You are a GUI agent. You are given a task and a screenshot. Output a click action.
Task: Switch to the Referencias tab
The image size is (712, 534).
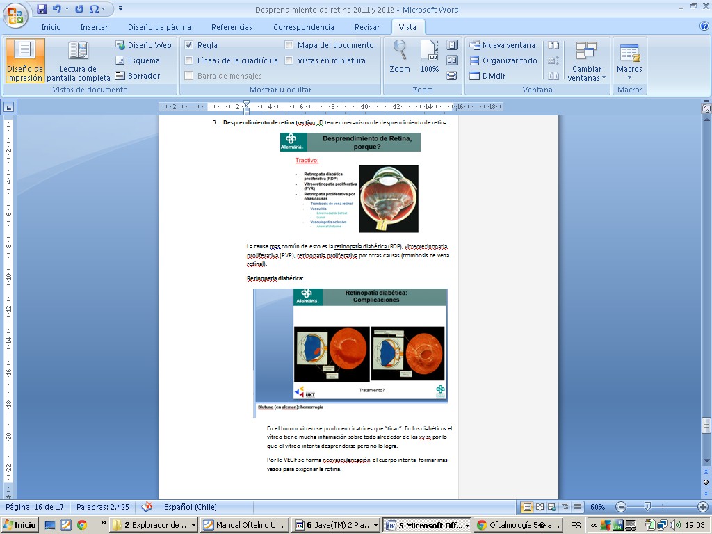232,27
